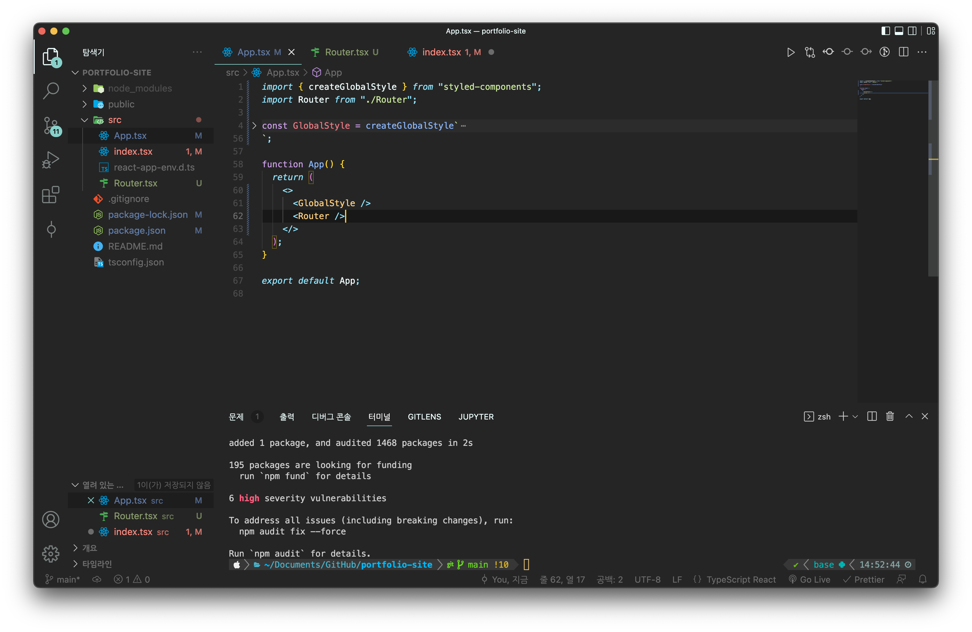The image size is (972, 632).
Task: Switch to the GITLENS panel tab
Action: pos(424,417)
